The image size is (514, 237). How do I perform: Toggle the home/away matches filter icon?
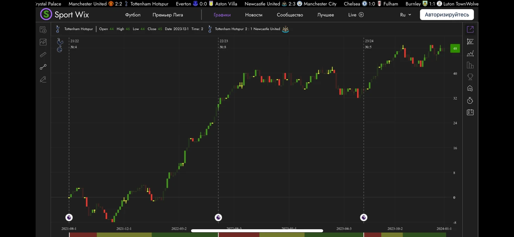point(470,88)
